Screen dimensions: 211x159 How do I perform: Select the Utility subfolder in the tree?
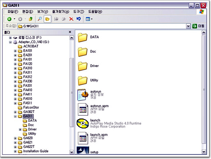(30, 134)
